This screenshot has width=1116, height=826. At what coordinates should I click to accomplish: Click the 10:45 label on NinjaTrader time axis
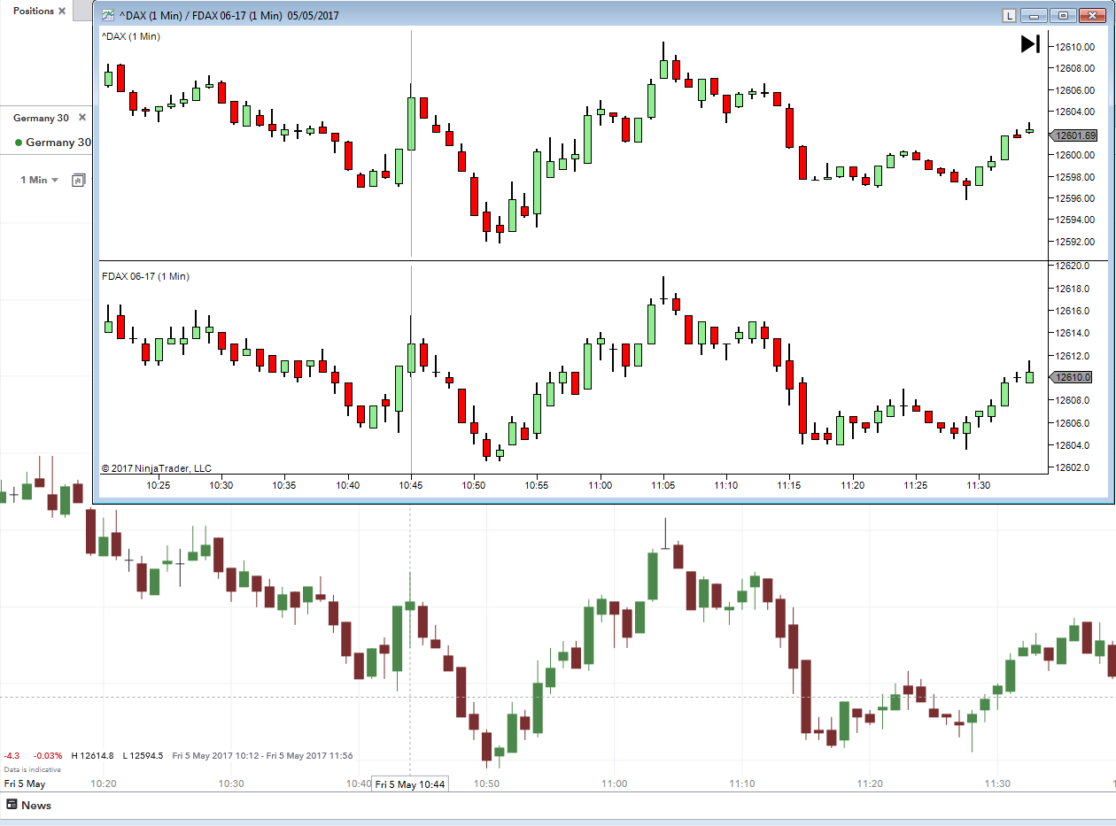pos(411,485)
